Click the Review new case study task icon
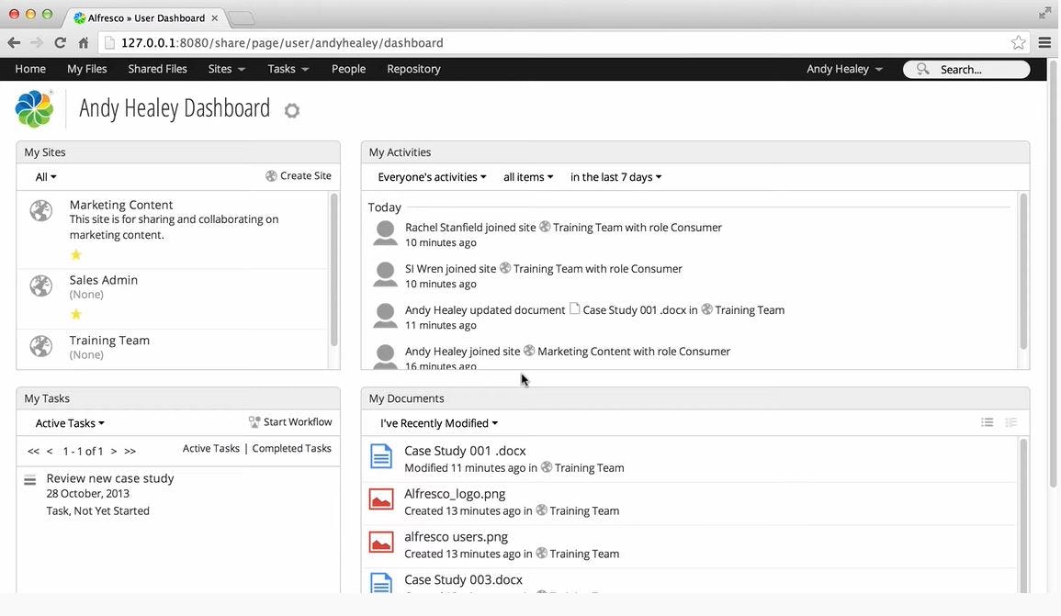Image resolution: width=1061 pixels, height=616 pixels. coord(29,481)
